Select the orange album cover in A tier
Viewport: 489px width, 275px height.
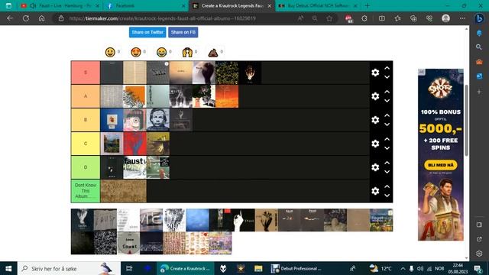[x=227, y=96]
